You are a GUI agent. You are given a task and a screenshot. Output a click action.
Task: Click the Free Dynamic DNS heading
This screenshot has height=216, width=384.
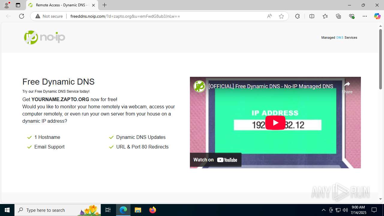[58, 82]
